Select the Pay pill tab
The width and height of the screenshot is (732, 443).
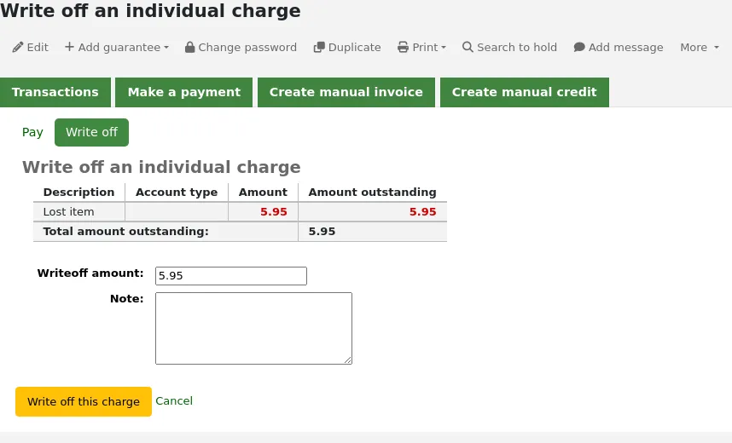tap(32, 132)
